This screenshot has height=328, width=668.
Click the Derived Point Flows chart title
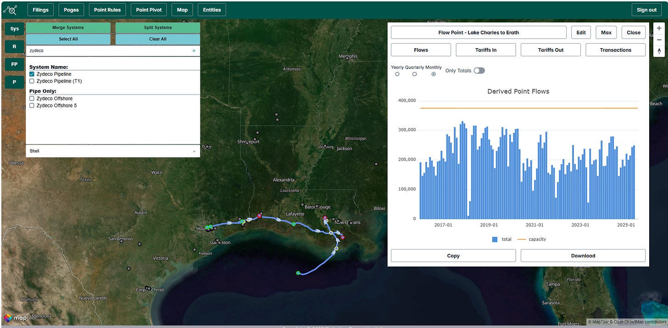click(518, 91)
